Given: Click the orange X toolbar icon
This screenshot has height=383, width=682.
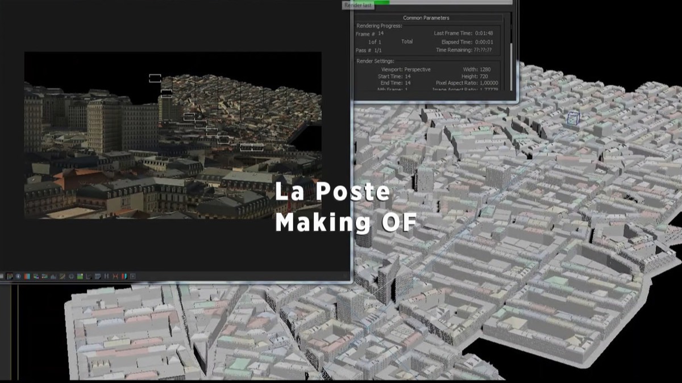Looking at the screenshot, I should pyautogui.click(x=115, y=276).
